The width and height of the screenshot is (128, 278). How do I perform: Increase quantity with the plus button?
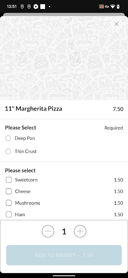point(80,231)
